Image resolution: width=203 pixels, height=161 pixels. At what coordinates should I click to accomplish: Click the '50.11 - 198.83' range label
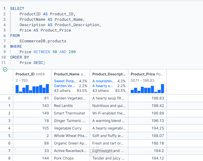click(142, 80)
